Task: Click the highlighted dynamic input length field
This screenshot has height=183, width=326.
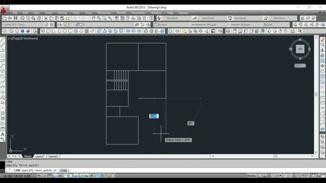Action: (154, 116)
